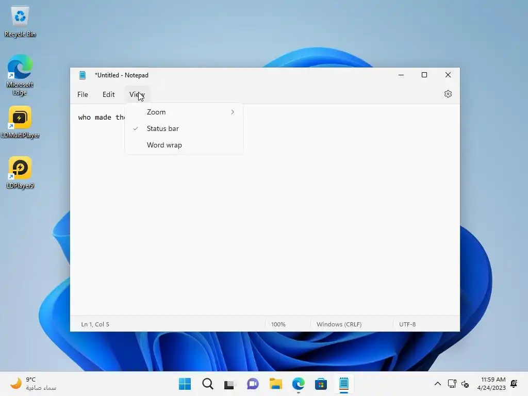
Task: Click taskbar clock showing 11:59 AM
Action: 491,384
